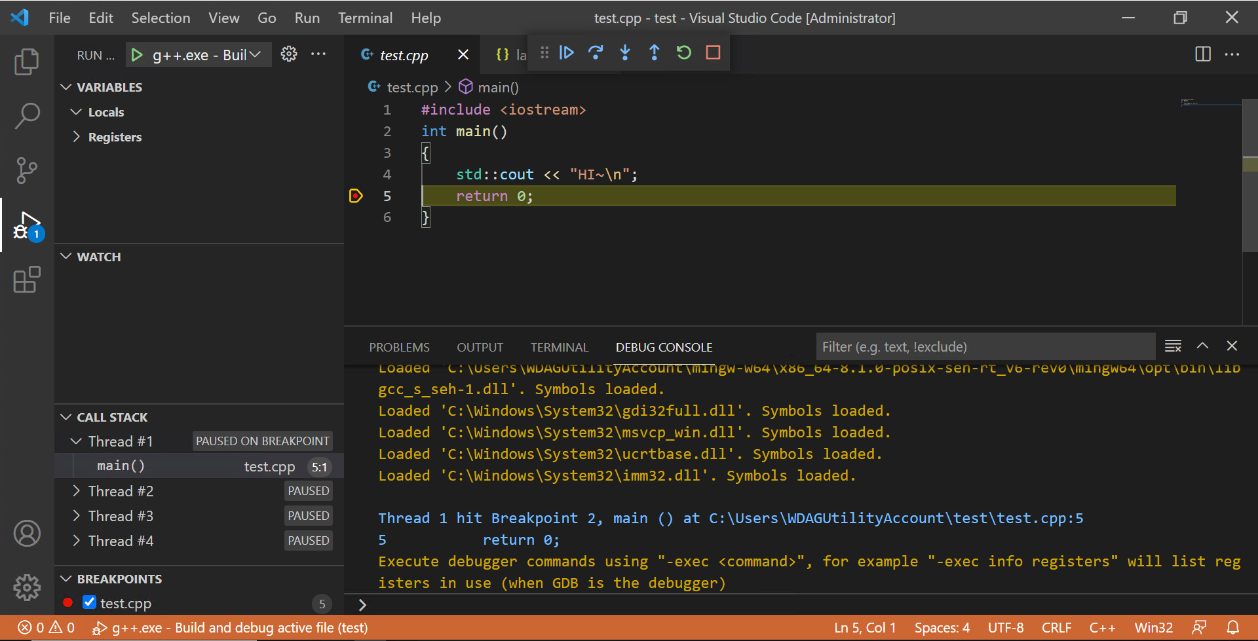This screenshot has height=641, width=1258.
Task: Switch to the launch.json editor tab
Action: click(x=511, y=54)
